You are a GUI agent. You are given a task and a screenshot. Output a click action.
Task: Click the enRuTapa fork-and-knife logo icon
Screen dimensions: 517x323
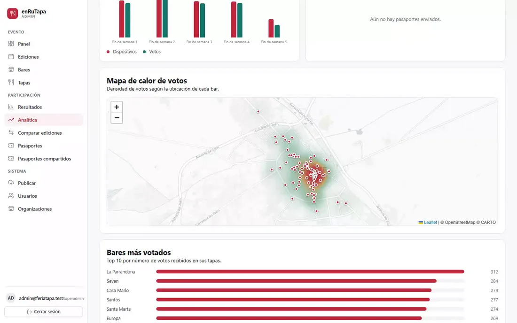13,14
